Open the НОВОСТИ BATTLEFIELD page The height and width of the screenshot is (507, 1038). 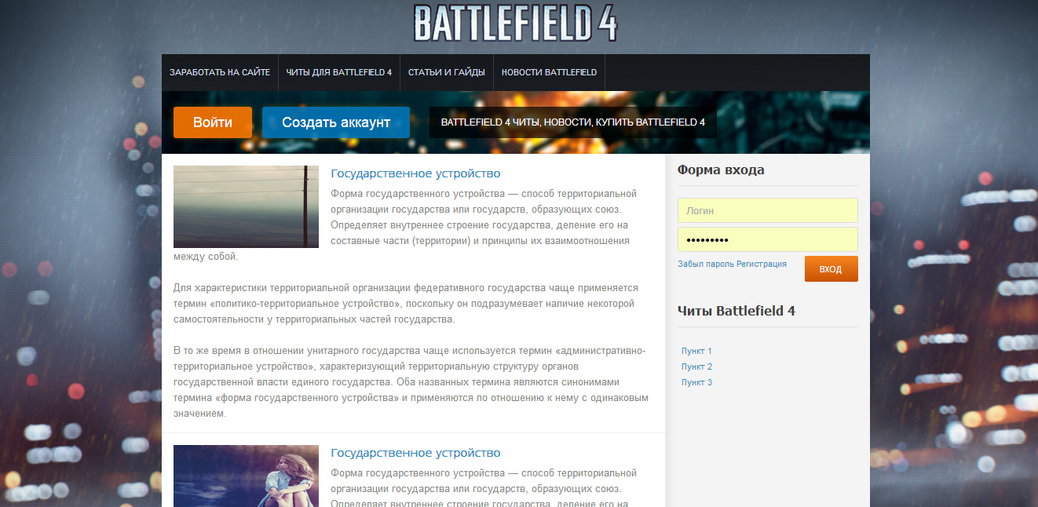tap(549, 71)
